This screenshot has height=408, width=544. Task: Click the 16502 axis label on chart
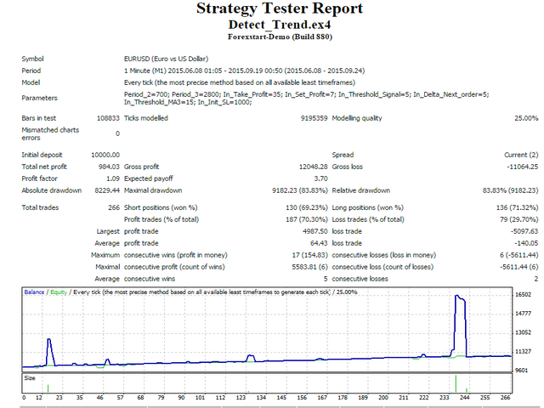click(524, 295)
